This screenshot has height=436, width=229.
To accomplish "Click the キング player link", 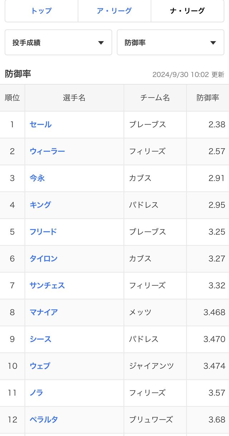I will pyautogui.click(x=40, y=205).
